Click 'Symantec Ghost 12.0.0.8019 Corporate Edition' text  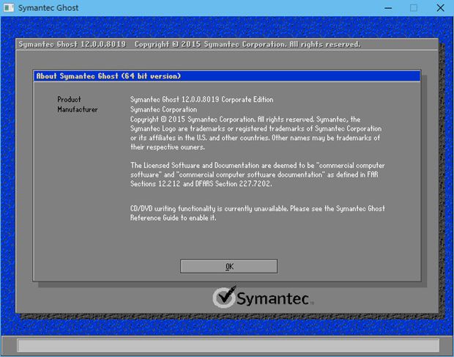(201, 100)
